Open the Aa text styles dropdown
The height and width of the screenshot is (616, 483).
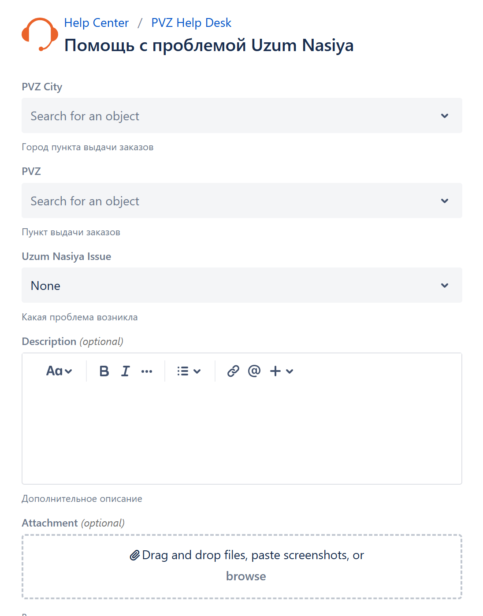(x=59, y=371)
